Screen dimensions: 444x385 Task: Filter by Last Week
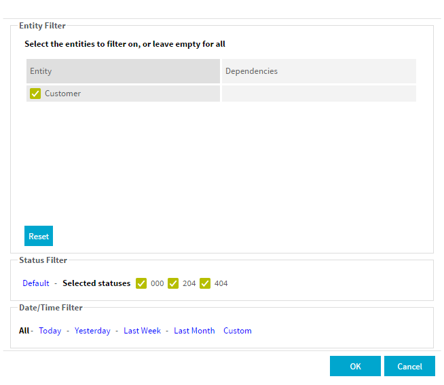142,331
